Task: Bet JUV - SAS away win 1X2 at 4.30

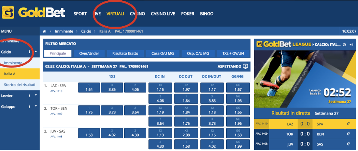Action: [x=135, y=133]
